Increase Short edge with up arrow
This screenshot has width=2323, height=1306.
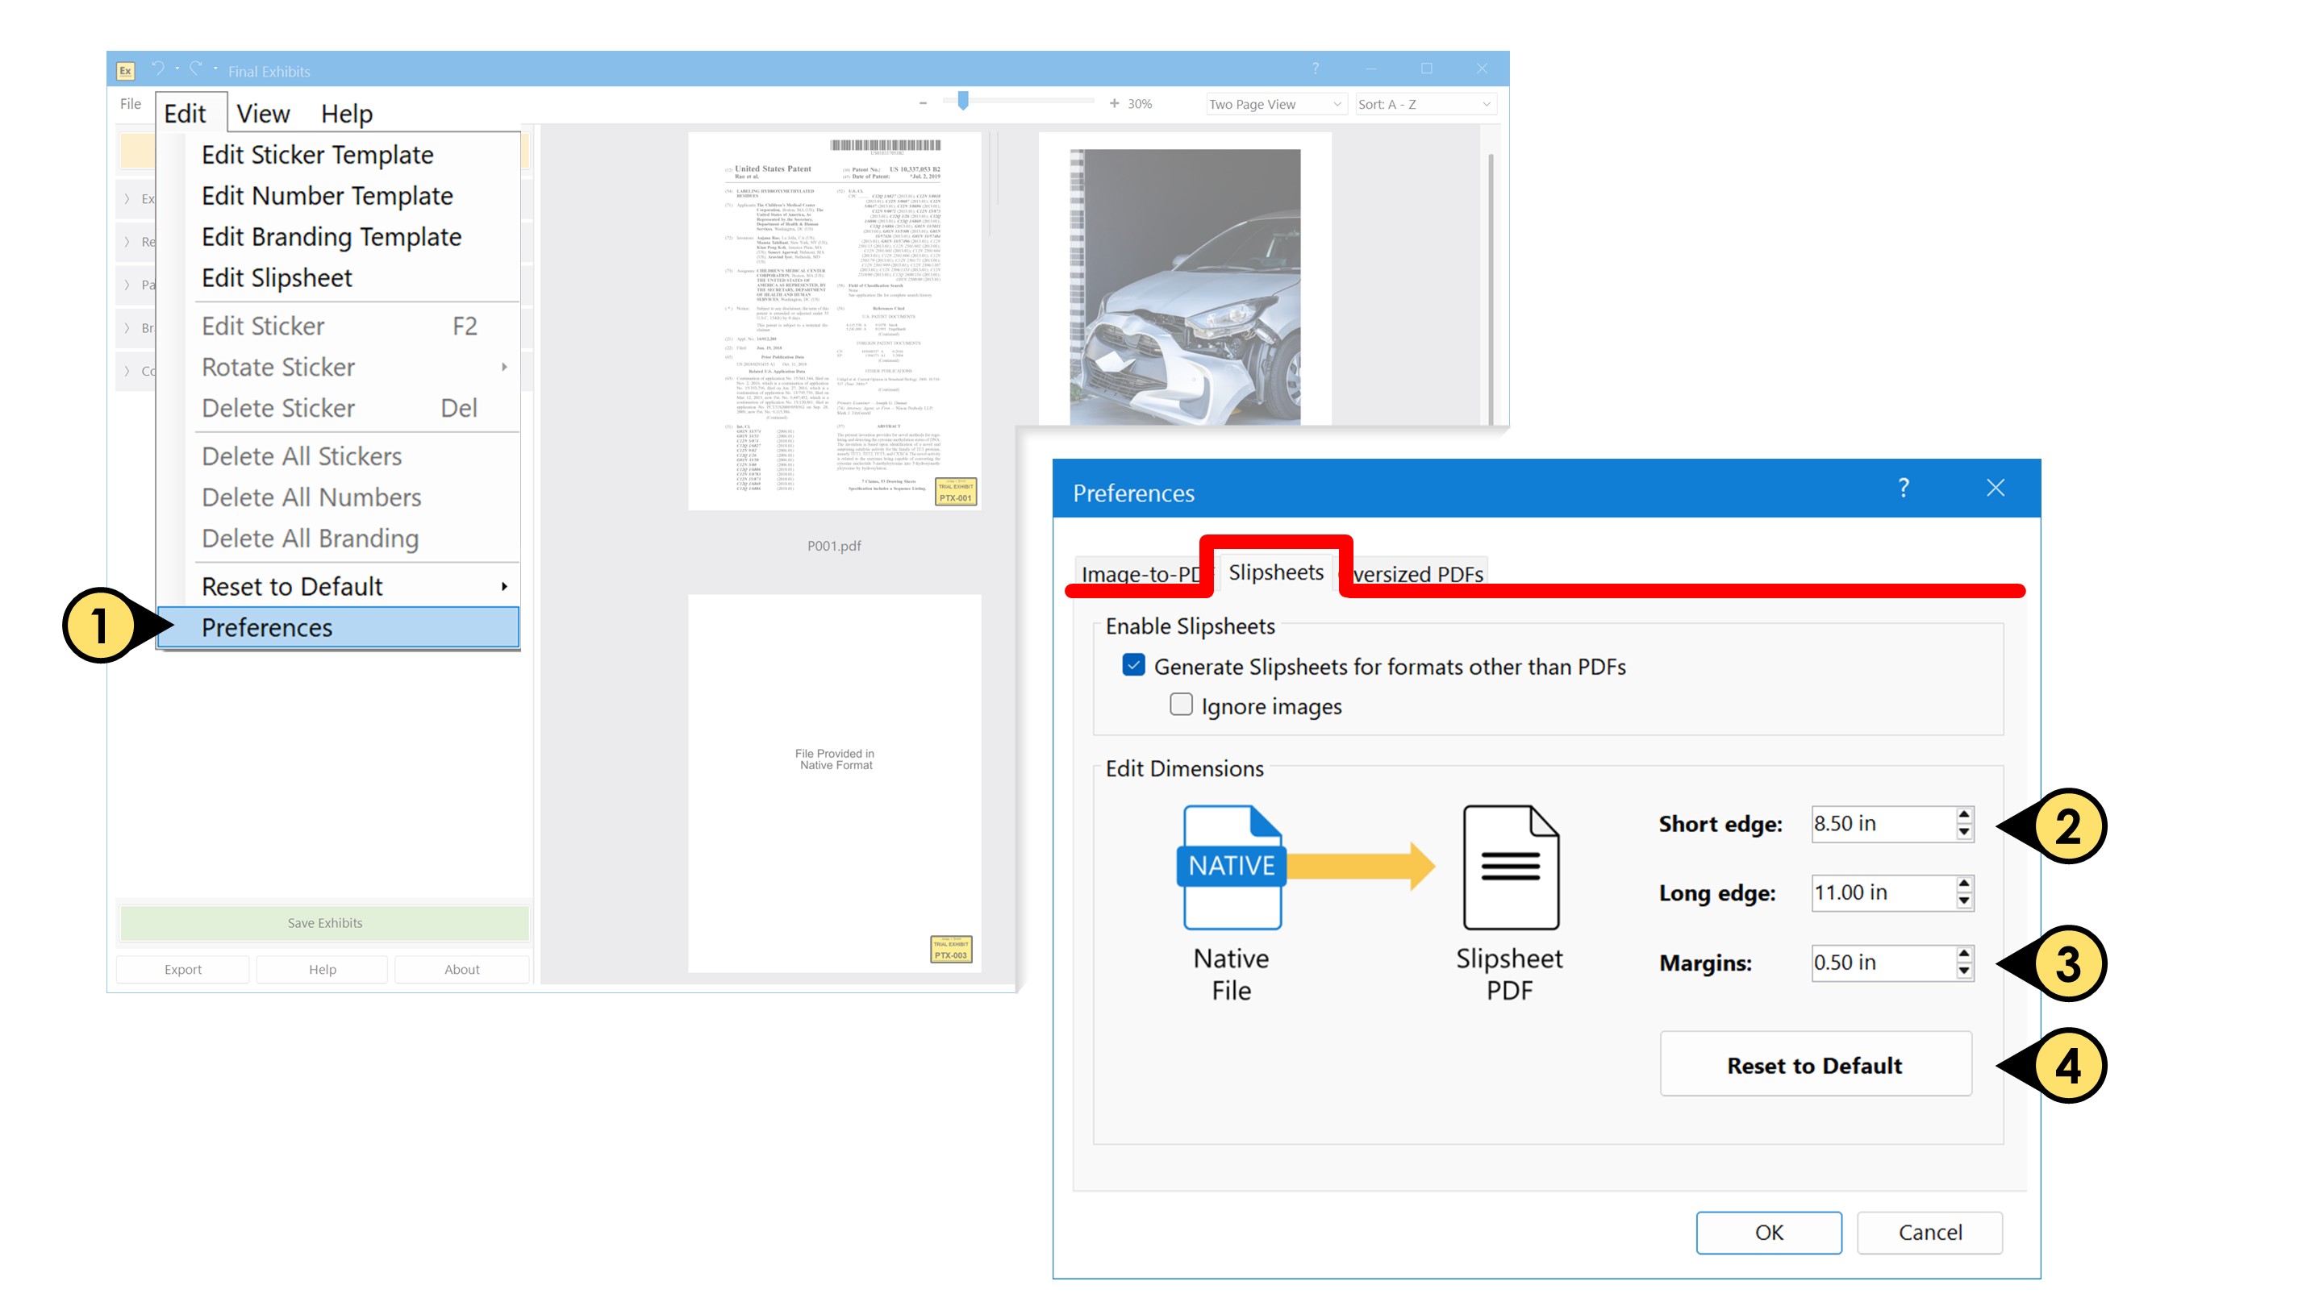tap(1964, 815)
